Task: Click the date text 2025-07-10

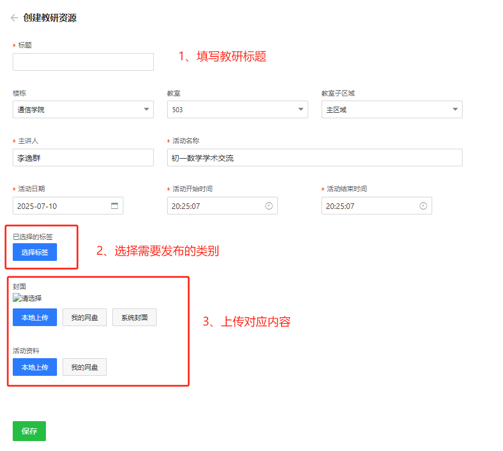Action: pos(38,206)
